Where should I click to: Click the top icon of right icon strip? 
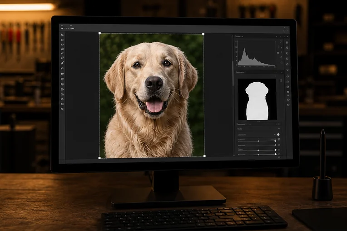[287, 42]
